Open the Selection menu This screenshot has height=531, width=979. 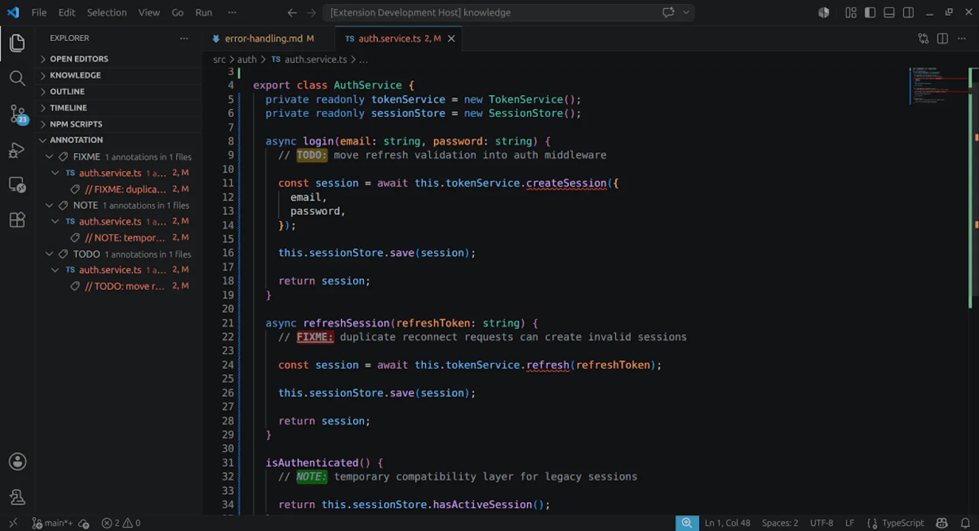coord(106,12)
